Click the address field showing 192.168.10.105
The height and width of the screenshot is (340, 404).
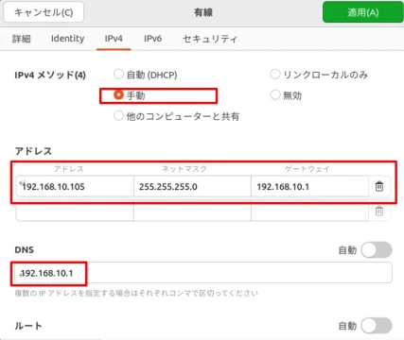75,187
